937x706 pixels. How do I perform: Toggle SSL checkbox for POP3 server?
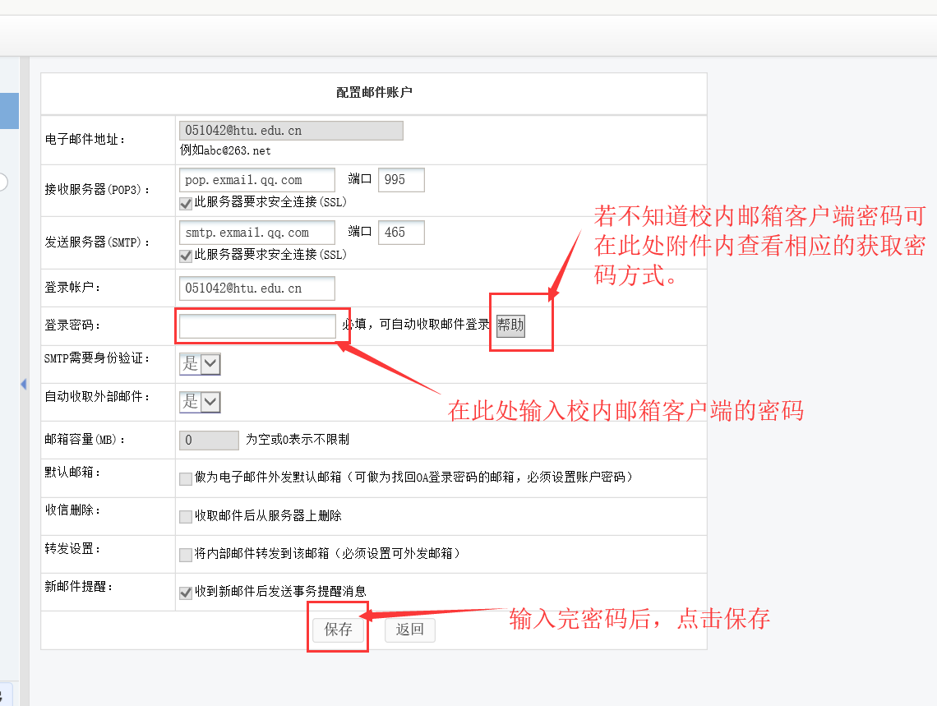pos(185,202)
